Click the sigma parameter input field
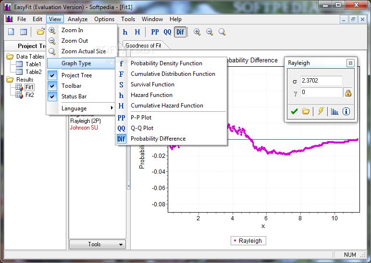The width and height of the screenshot is (371, 263). pyautogui.click(x=322, y=81)
